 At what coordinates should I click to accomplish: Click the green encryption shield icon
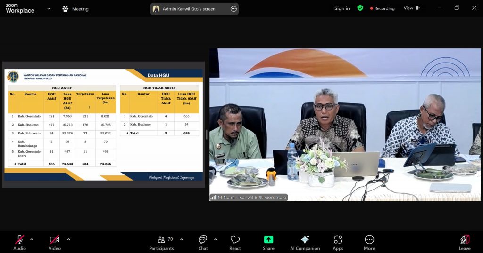point(360,8)
